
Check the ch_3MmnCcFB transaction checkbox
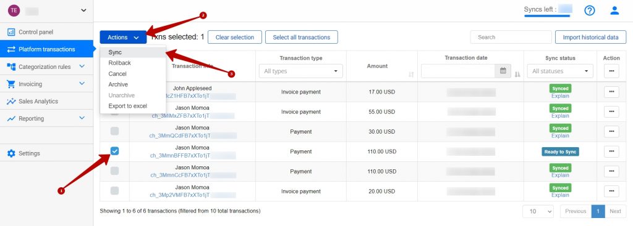tap(114, 171)
